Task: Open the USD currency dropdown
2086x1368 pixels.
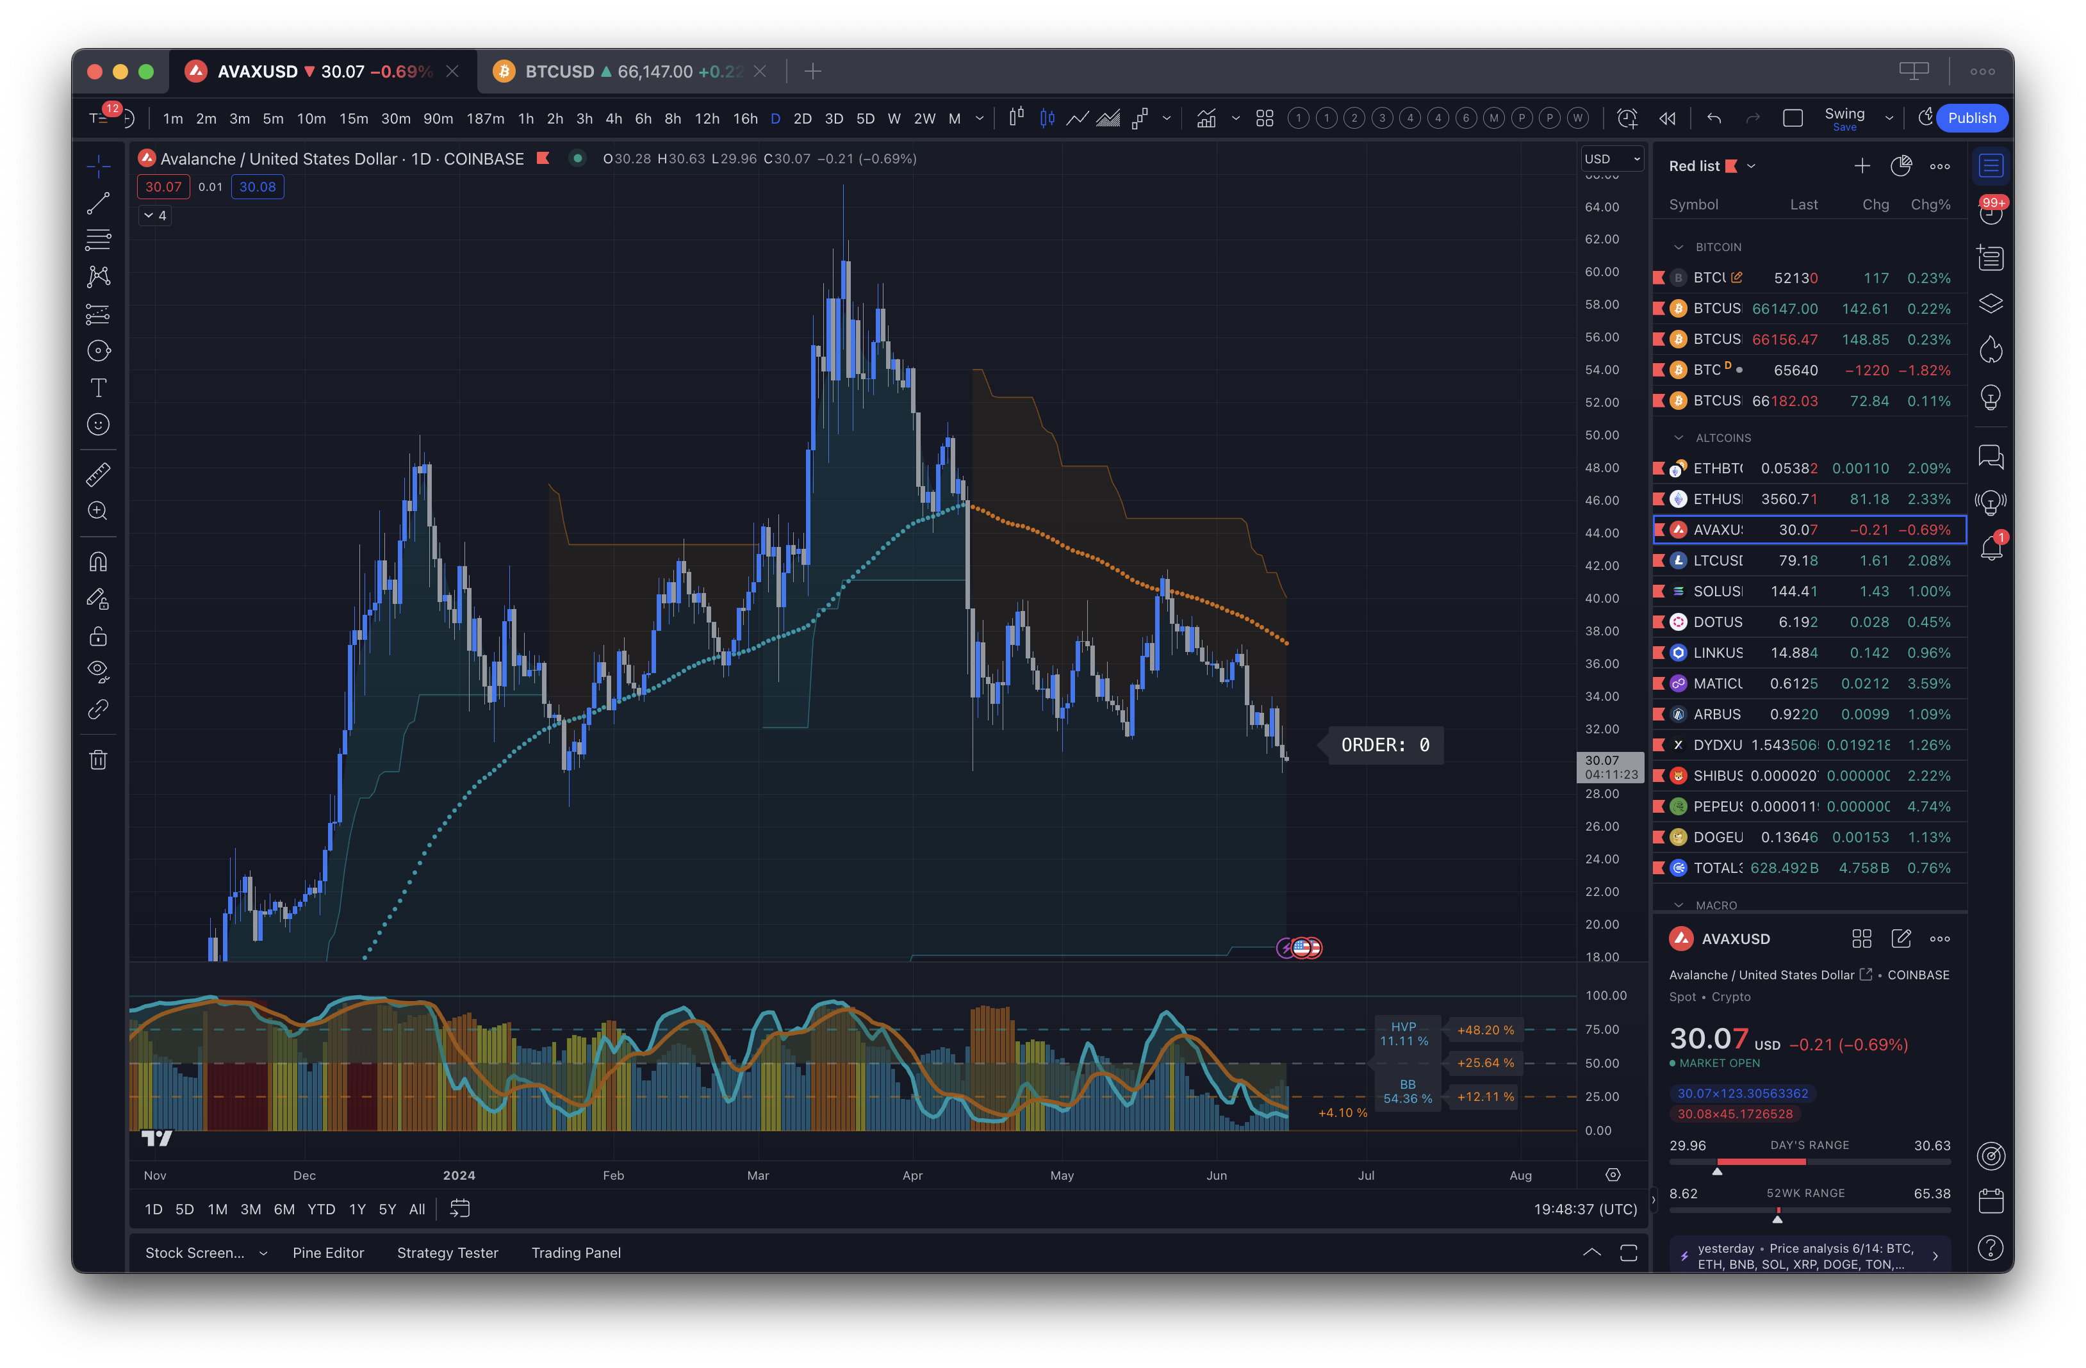Action: point(1611,159)
